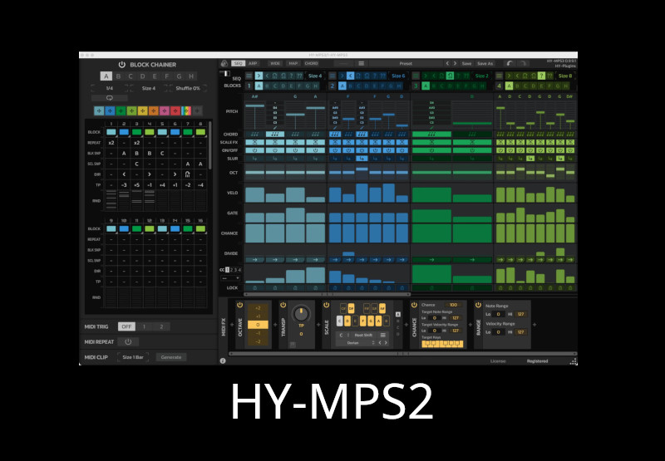Toggle the MIDI REPEAT power button
This screenshot has width=665, height=461.
tap(128, 341)
